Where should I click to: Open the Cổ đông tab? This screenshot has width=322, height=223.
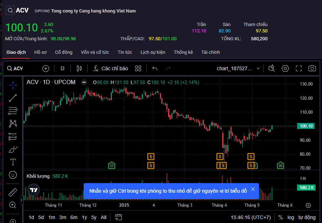pyautogui.click(x=64, y=52)
